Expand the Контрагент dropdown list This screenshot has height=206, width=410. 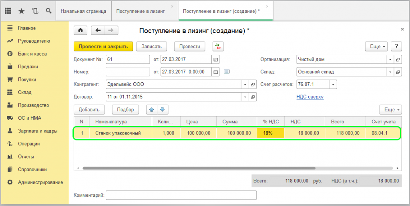pyautogui.click(x=245, y=85)
